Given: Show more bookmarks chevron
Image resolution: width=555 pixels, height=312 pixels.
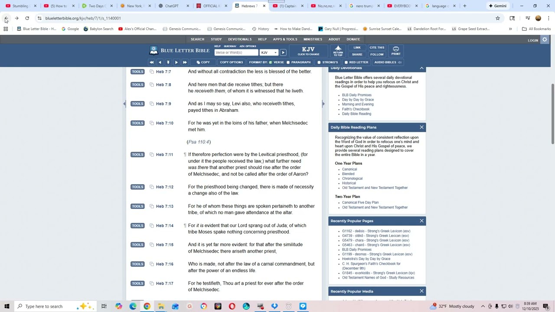Looking at the screenshot, I should [510, 29].
